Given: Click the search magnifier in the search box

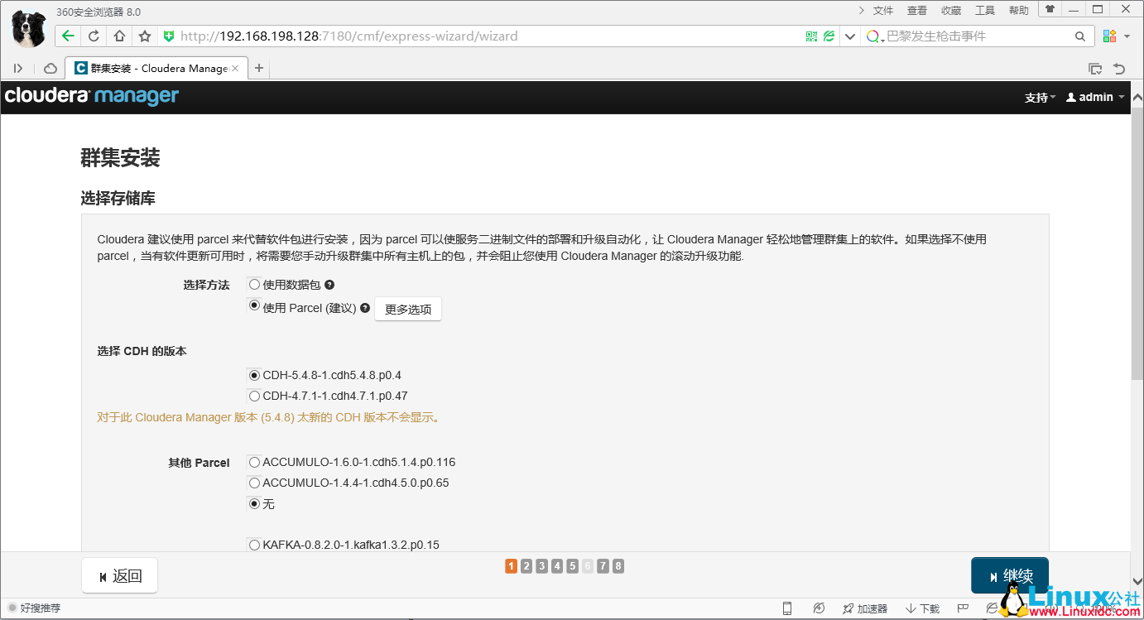Looking at the screenshot, I should tap(1080, 36).
